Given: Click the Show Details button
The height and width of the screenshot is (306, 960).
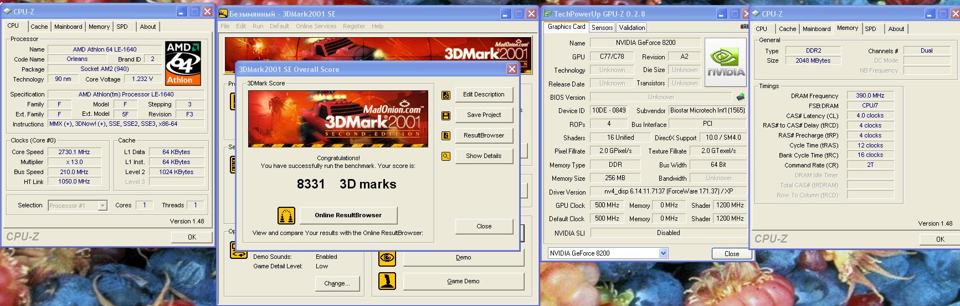Looking at the screenshot, I should pyautogui.click(x=484, y=156).
